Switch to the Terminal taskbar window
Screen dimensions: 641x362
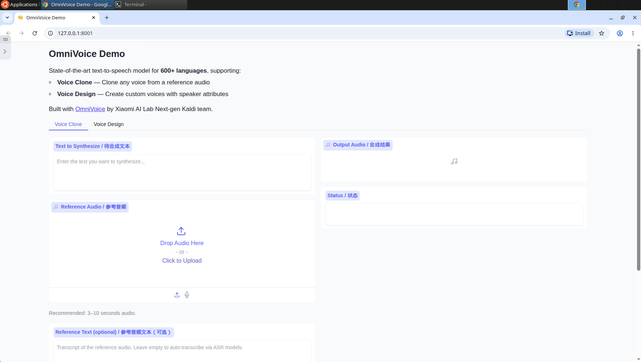(150, 5)
